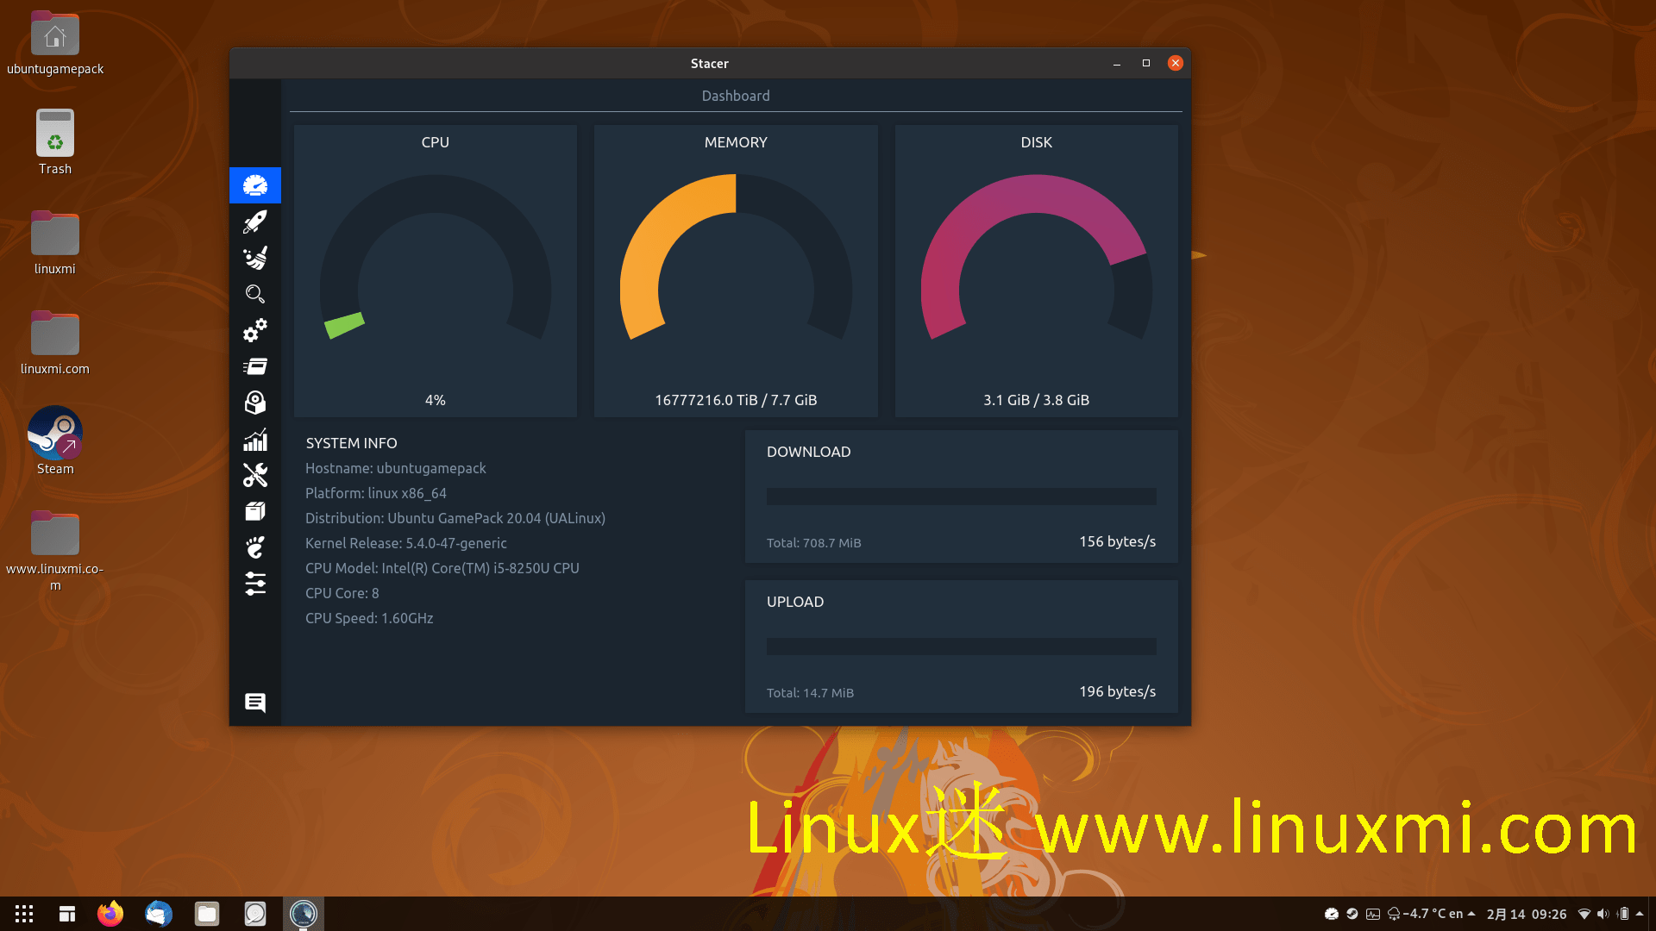Screen dimensions: 1656x931
Task: Launch Firefox from the taskbar
Action: pos(110,914)
